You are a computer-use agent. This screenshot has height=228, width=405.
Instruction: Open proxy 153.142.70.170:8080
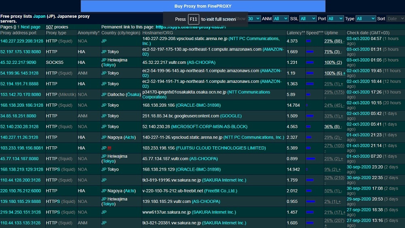tap(20, 95)
